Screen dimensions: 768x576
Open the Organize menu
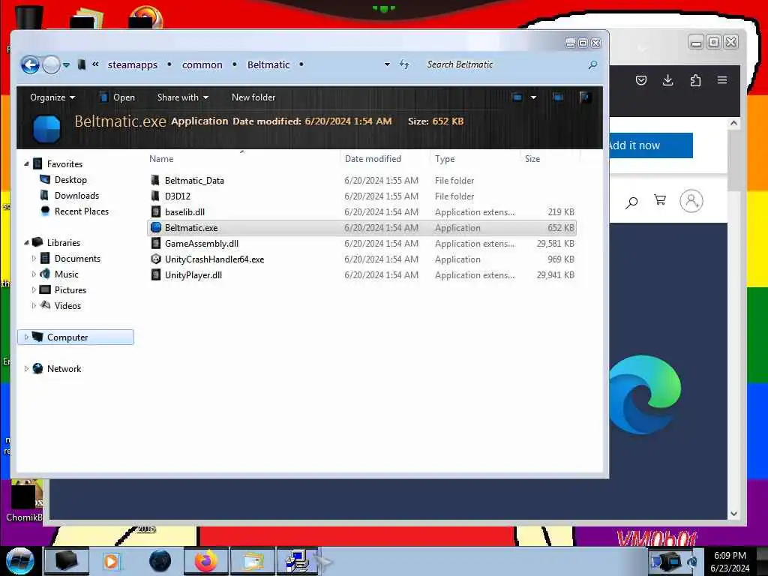point(52,97)
